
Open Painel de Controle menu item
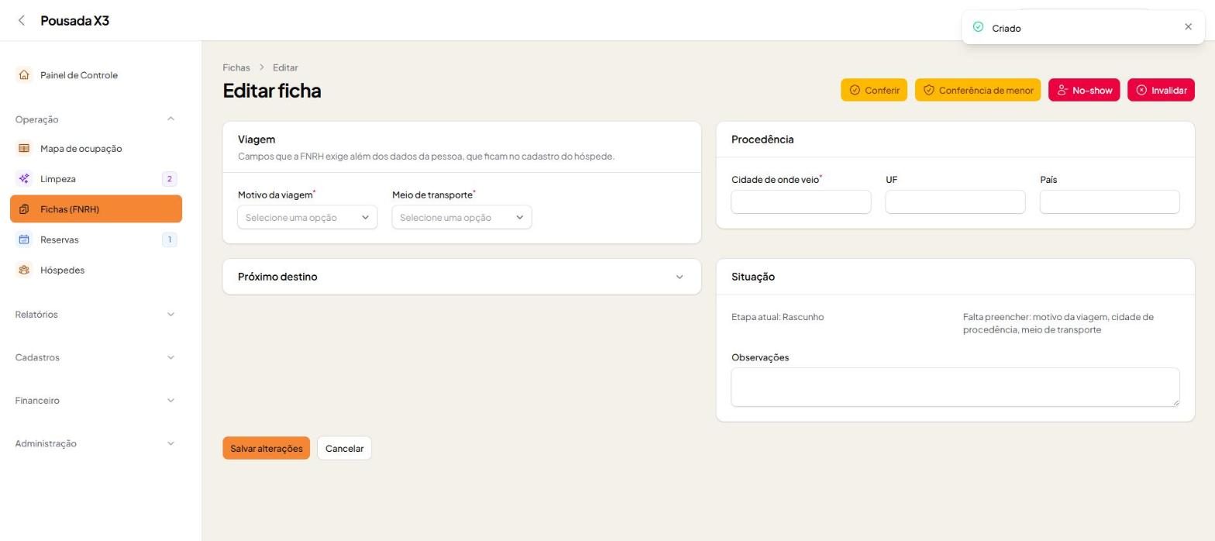click(x=96, y=75)
